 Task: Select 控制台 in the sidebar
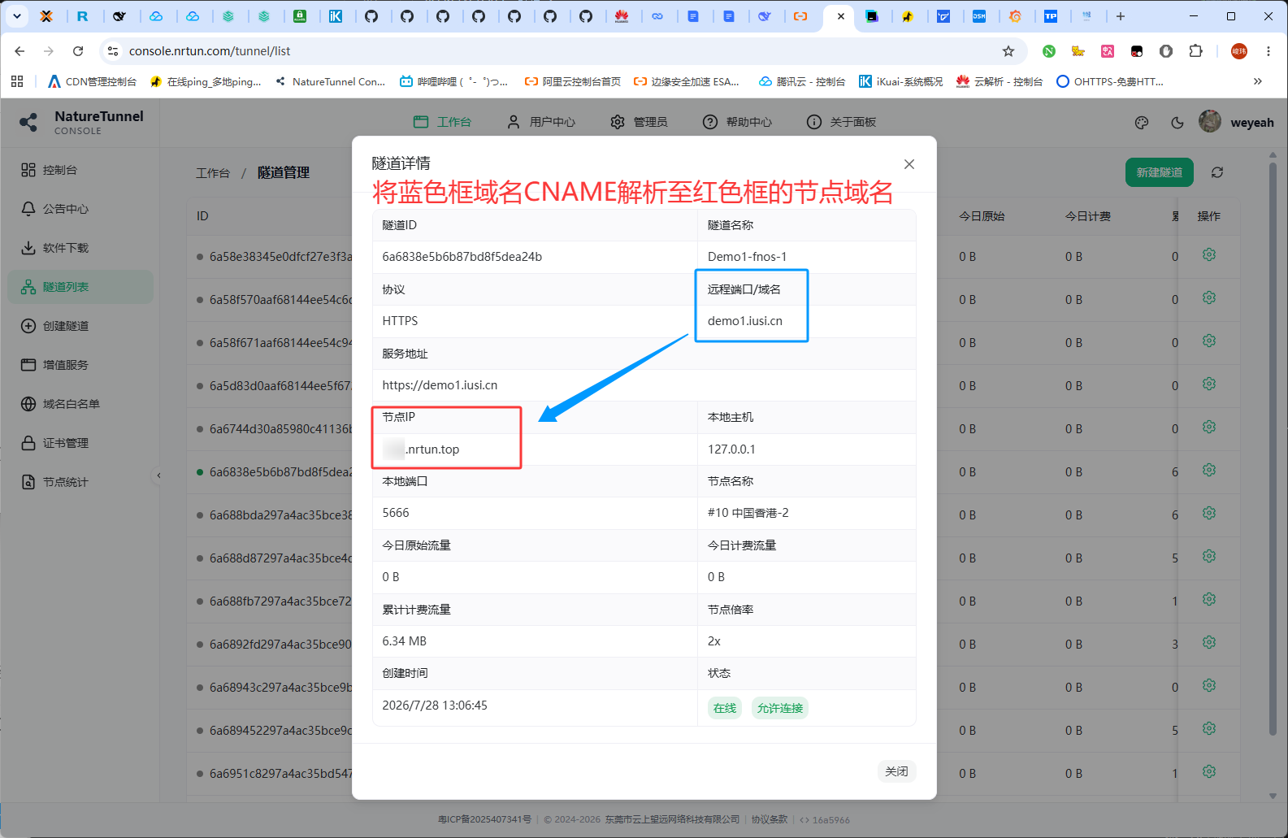pyautogui.click(x=80, y=170)
